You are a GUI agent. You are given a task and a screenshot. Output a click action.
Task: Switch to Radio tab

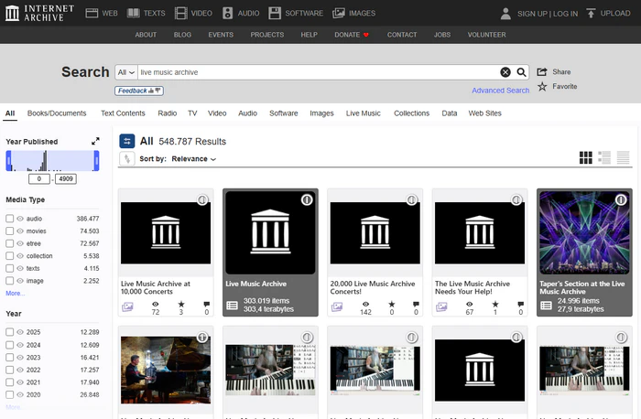pyautogui.click(x=168, y=113)
